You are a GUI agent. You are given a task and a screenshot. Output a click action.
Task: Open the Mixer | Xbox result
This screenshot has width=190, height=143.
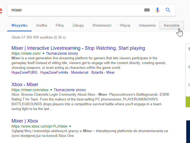tap(25, 121)
